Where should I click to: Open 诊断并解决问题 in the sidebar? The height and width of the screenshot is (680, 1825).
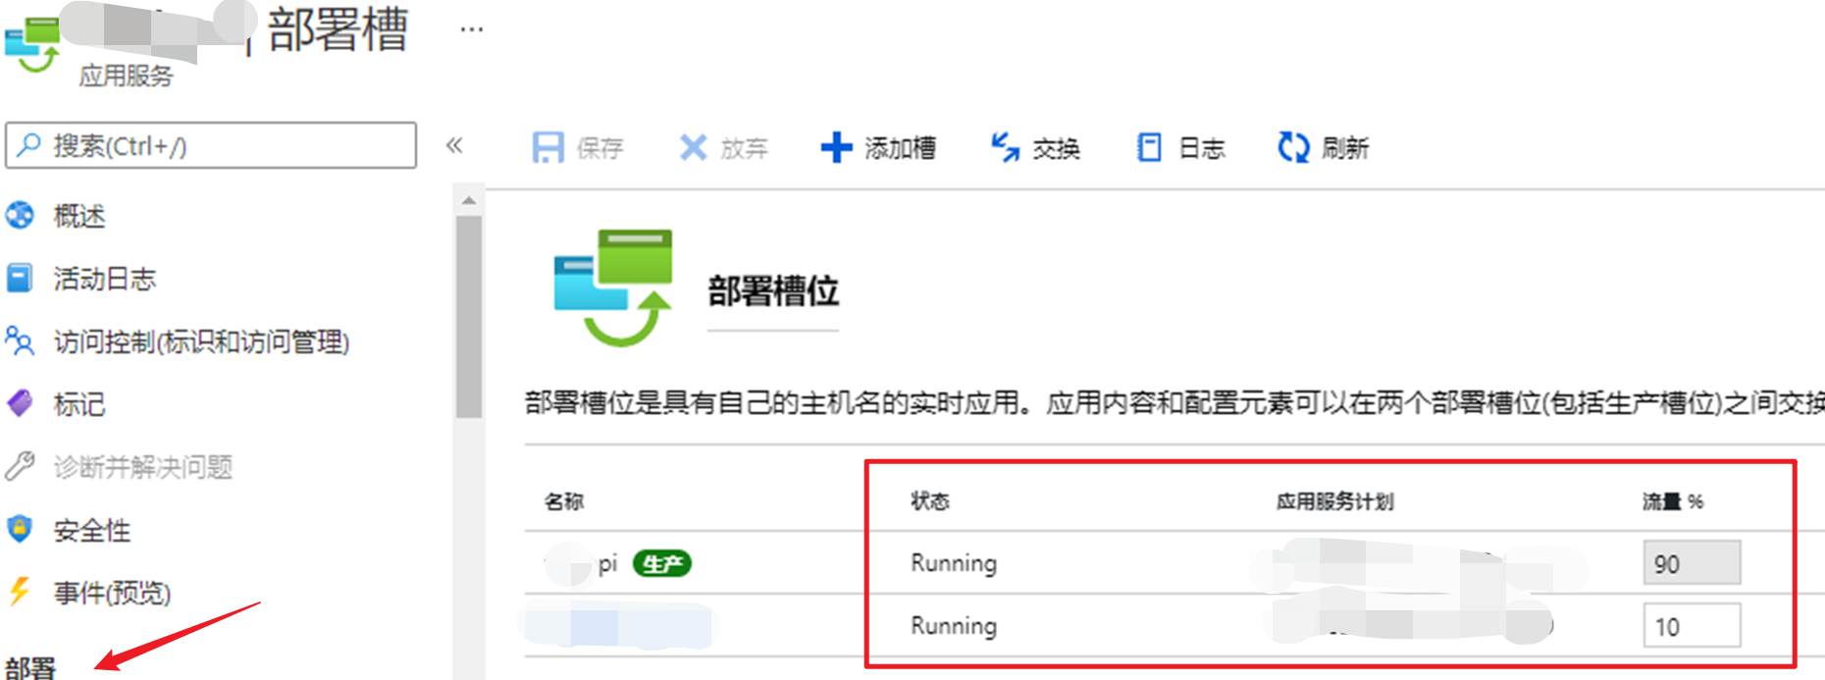pyautogui.click(x=142, y=467)
